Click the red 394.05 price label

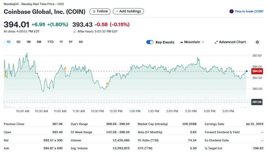tap(257, 71)
